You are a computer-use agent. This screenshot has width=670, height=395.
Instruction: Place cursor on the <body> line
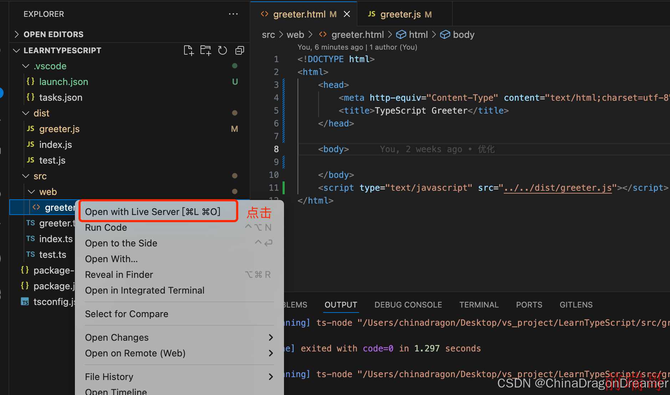click(x=333, y=149)
